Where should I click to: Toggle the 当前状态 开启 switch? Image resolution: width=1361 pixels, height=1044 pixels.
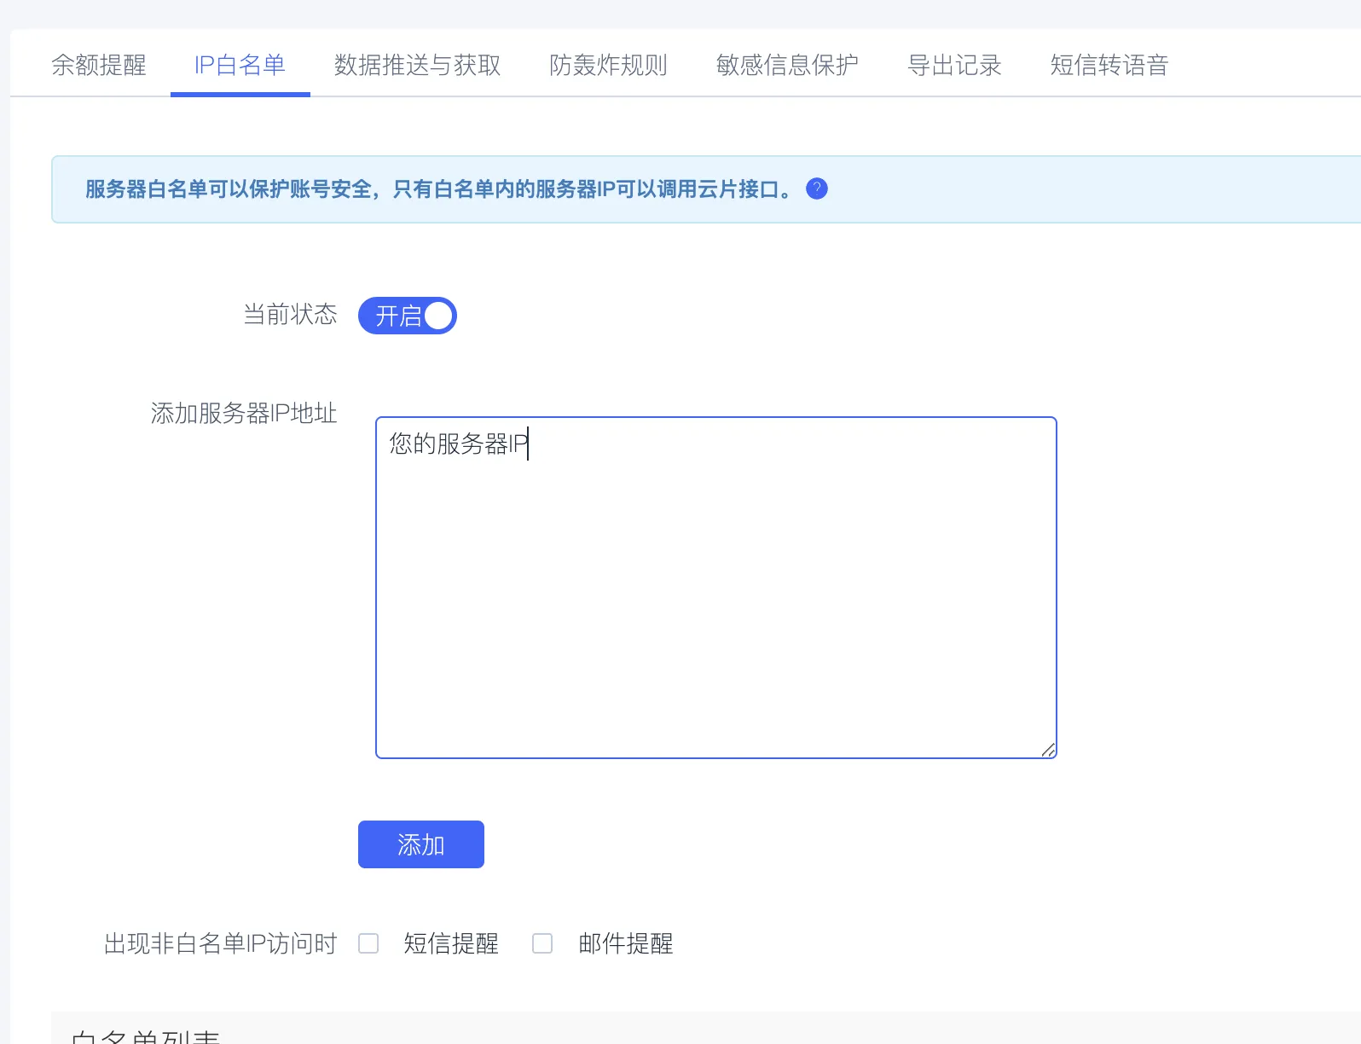point(408,316)
